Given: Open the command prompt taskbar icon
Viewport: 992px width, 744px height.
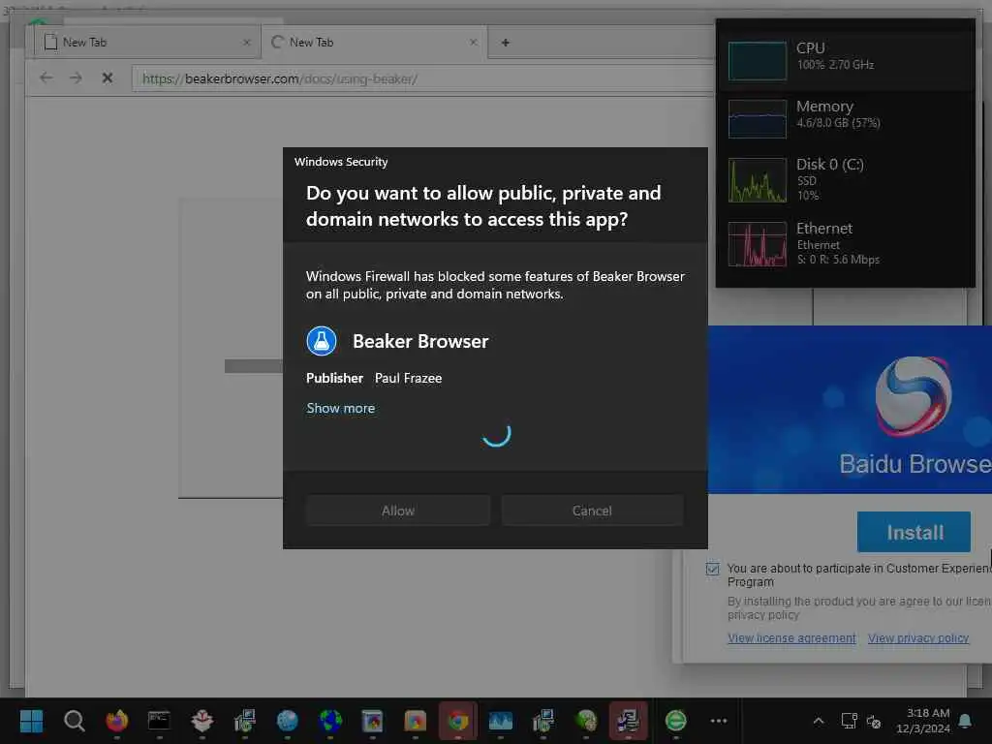Looking at the screenshot, I should pos(159,721).
